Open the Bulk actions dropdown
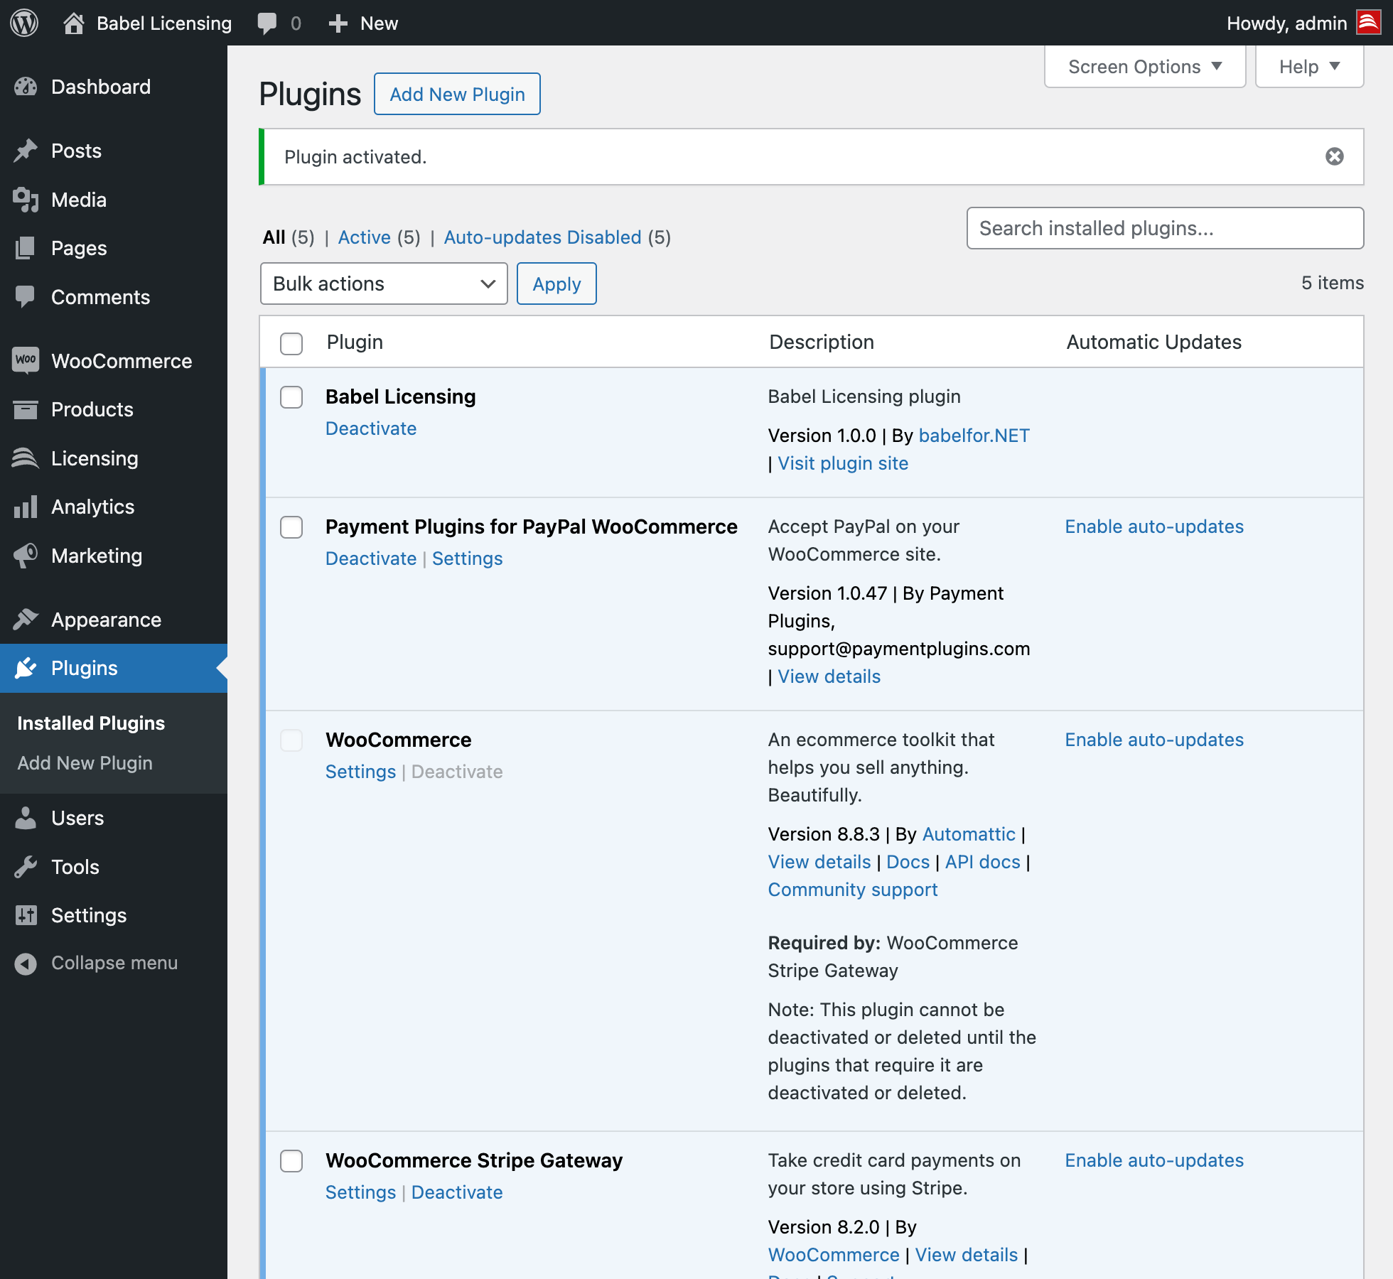This screenshot has height=1279, width=1393. click(x=384, y=284)
